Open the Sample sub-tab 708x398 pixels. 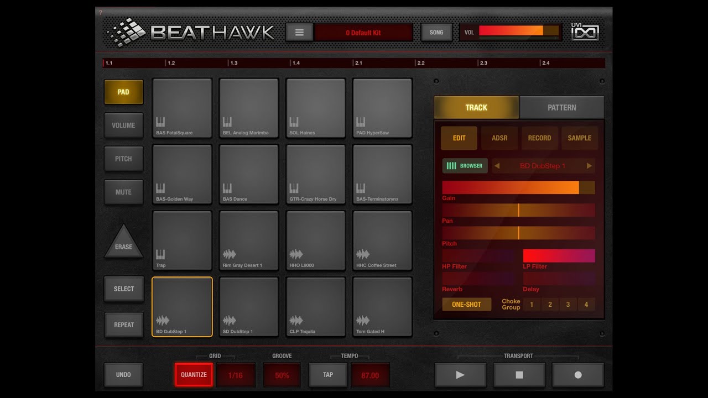(580, 138)
